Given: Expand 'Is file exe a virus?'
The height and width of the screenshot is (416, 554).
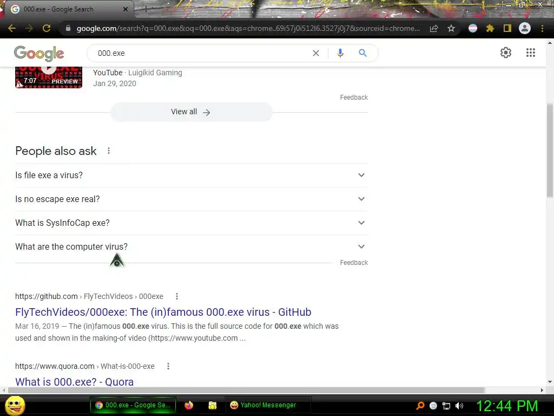Looking at the screenshot, I should pyautogui.click(x=192, y=175).
